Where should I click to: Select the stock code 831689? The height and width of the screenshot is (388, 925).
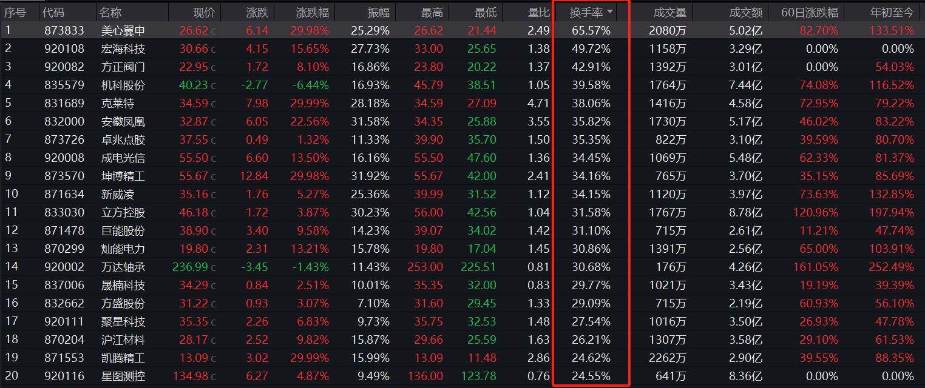(x=64, y=103)
